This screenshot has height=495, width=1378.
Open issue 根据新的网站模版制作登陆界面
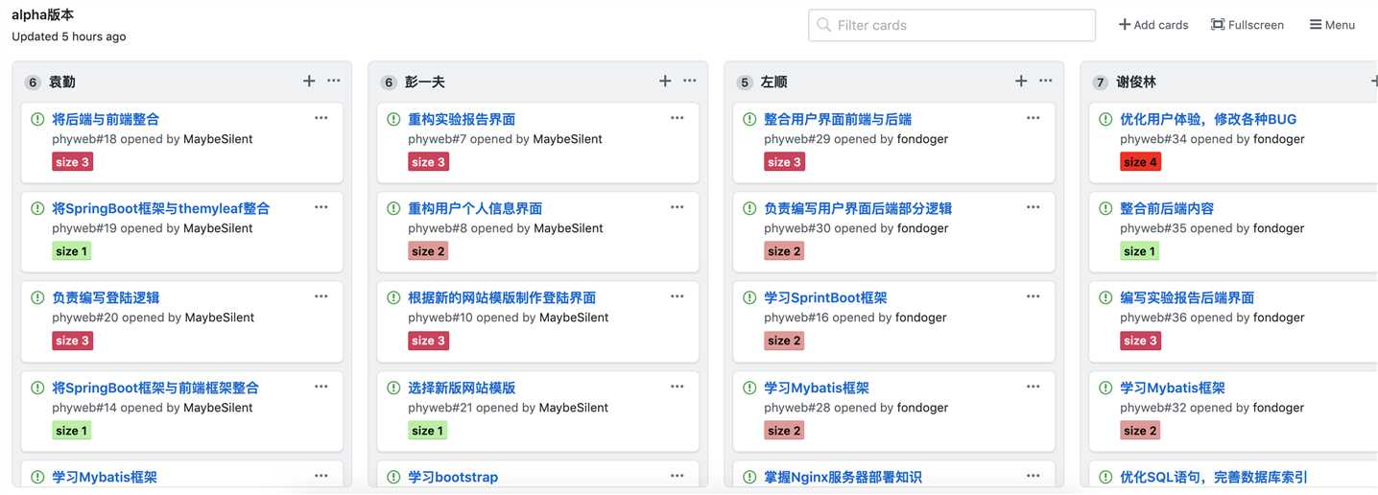point(502,297)
